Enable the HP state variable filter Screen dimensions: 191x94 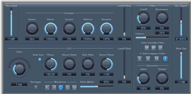[147, 48]
